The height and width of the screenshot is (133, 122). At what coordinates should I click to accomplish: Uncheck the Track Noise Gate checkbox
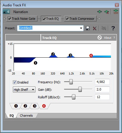point(10,19)
